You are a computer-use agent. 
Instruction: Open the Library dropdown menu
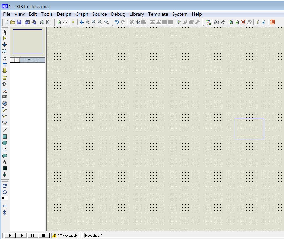pos(137,14)
